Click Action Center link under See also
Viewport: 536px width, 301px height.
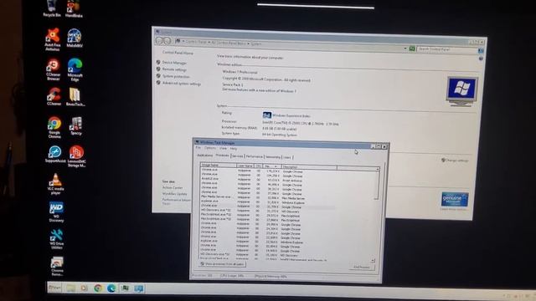coord(173,187)
